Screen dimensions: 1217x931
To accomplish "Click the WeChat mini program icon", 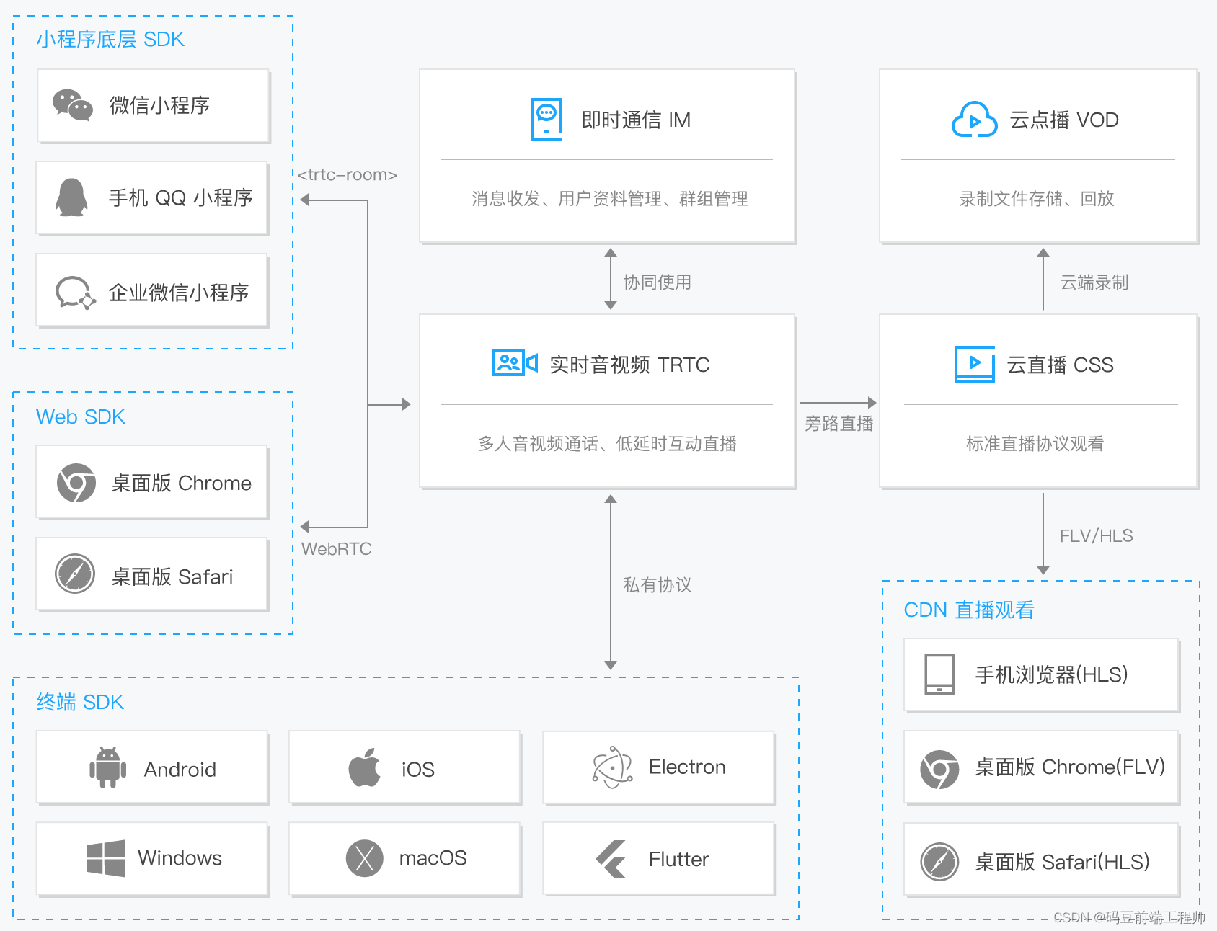I will [73, 105].
